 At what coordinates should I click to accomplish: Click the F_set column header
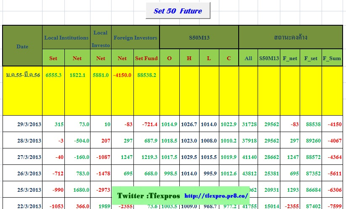[311, 58]
